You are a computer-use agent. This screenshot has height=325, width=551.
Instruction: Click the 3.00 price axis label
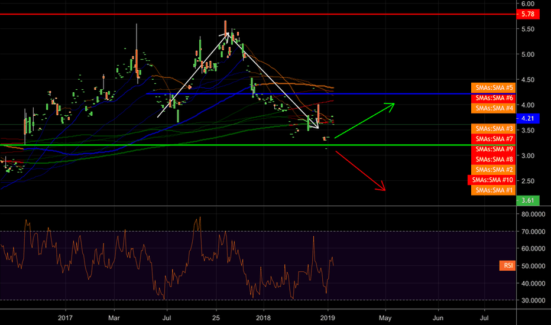pyautogui.click(x=528, y=155)
